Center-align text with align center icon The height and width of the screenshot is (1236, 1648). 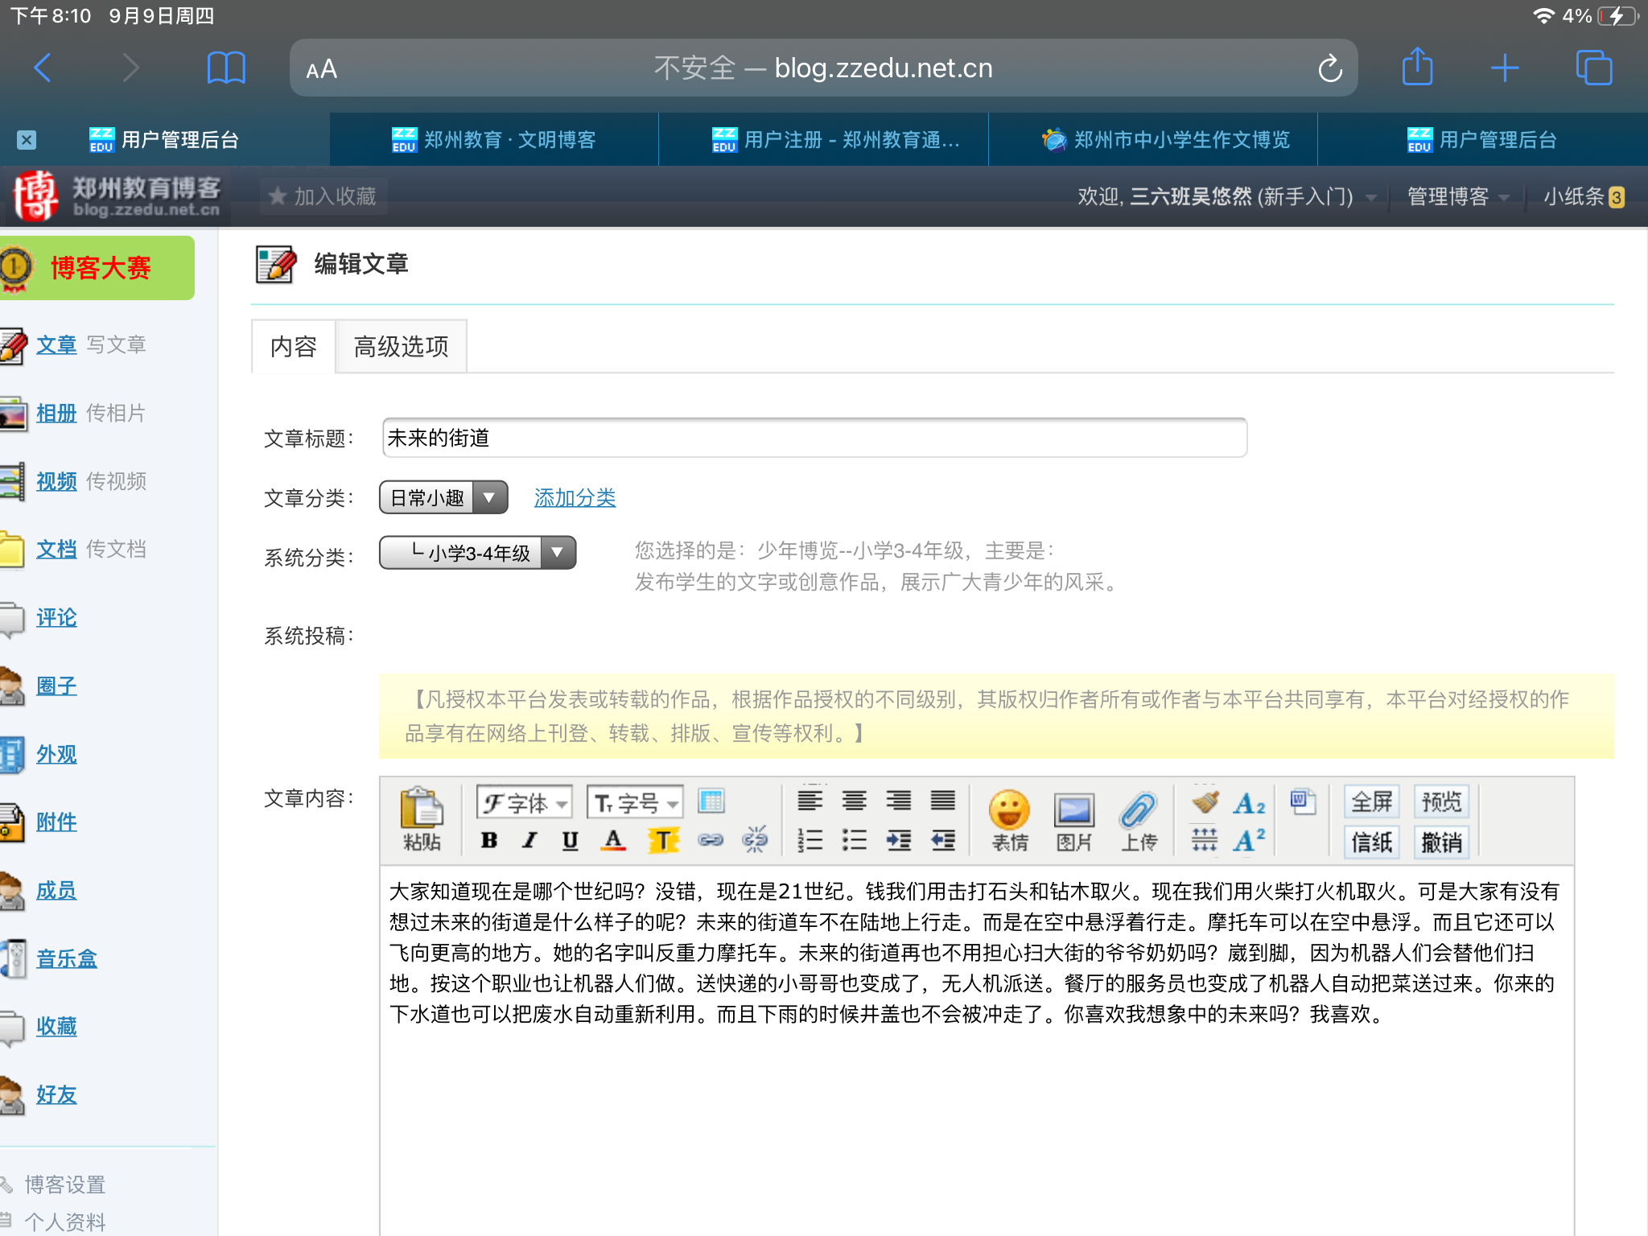click(854, 801)
